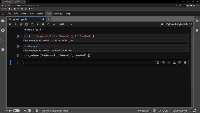Viewport: 200px width, 113px height.
Task: Move the active cell down
Action: (169, 62)
